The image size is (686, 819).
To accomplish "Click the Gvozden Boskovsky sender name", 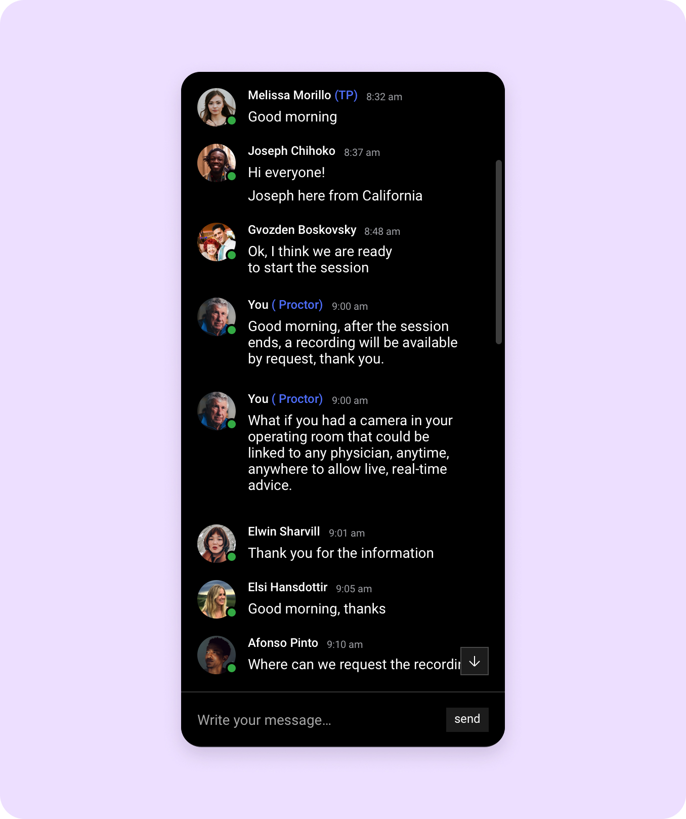I will pos(302,230).
